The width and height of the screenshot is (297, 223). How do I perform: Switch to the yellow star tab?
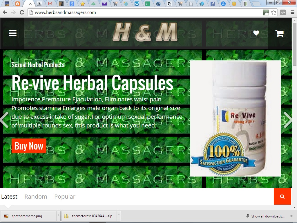pos(83,3)
